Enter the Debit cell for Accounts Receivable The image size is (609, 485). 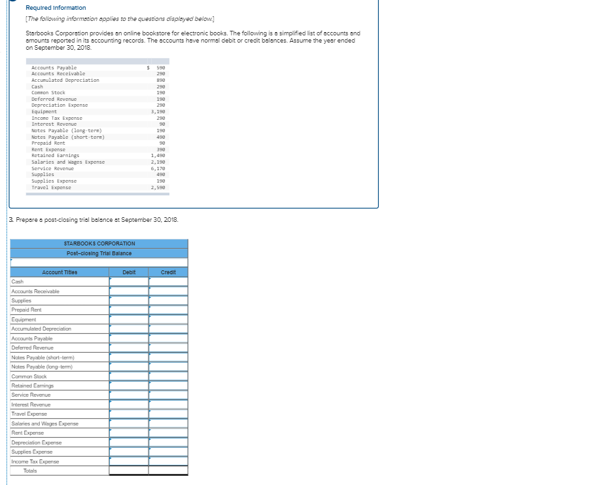tap(128, 291)
